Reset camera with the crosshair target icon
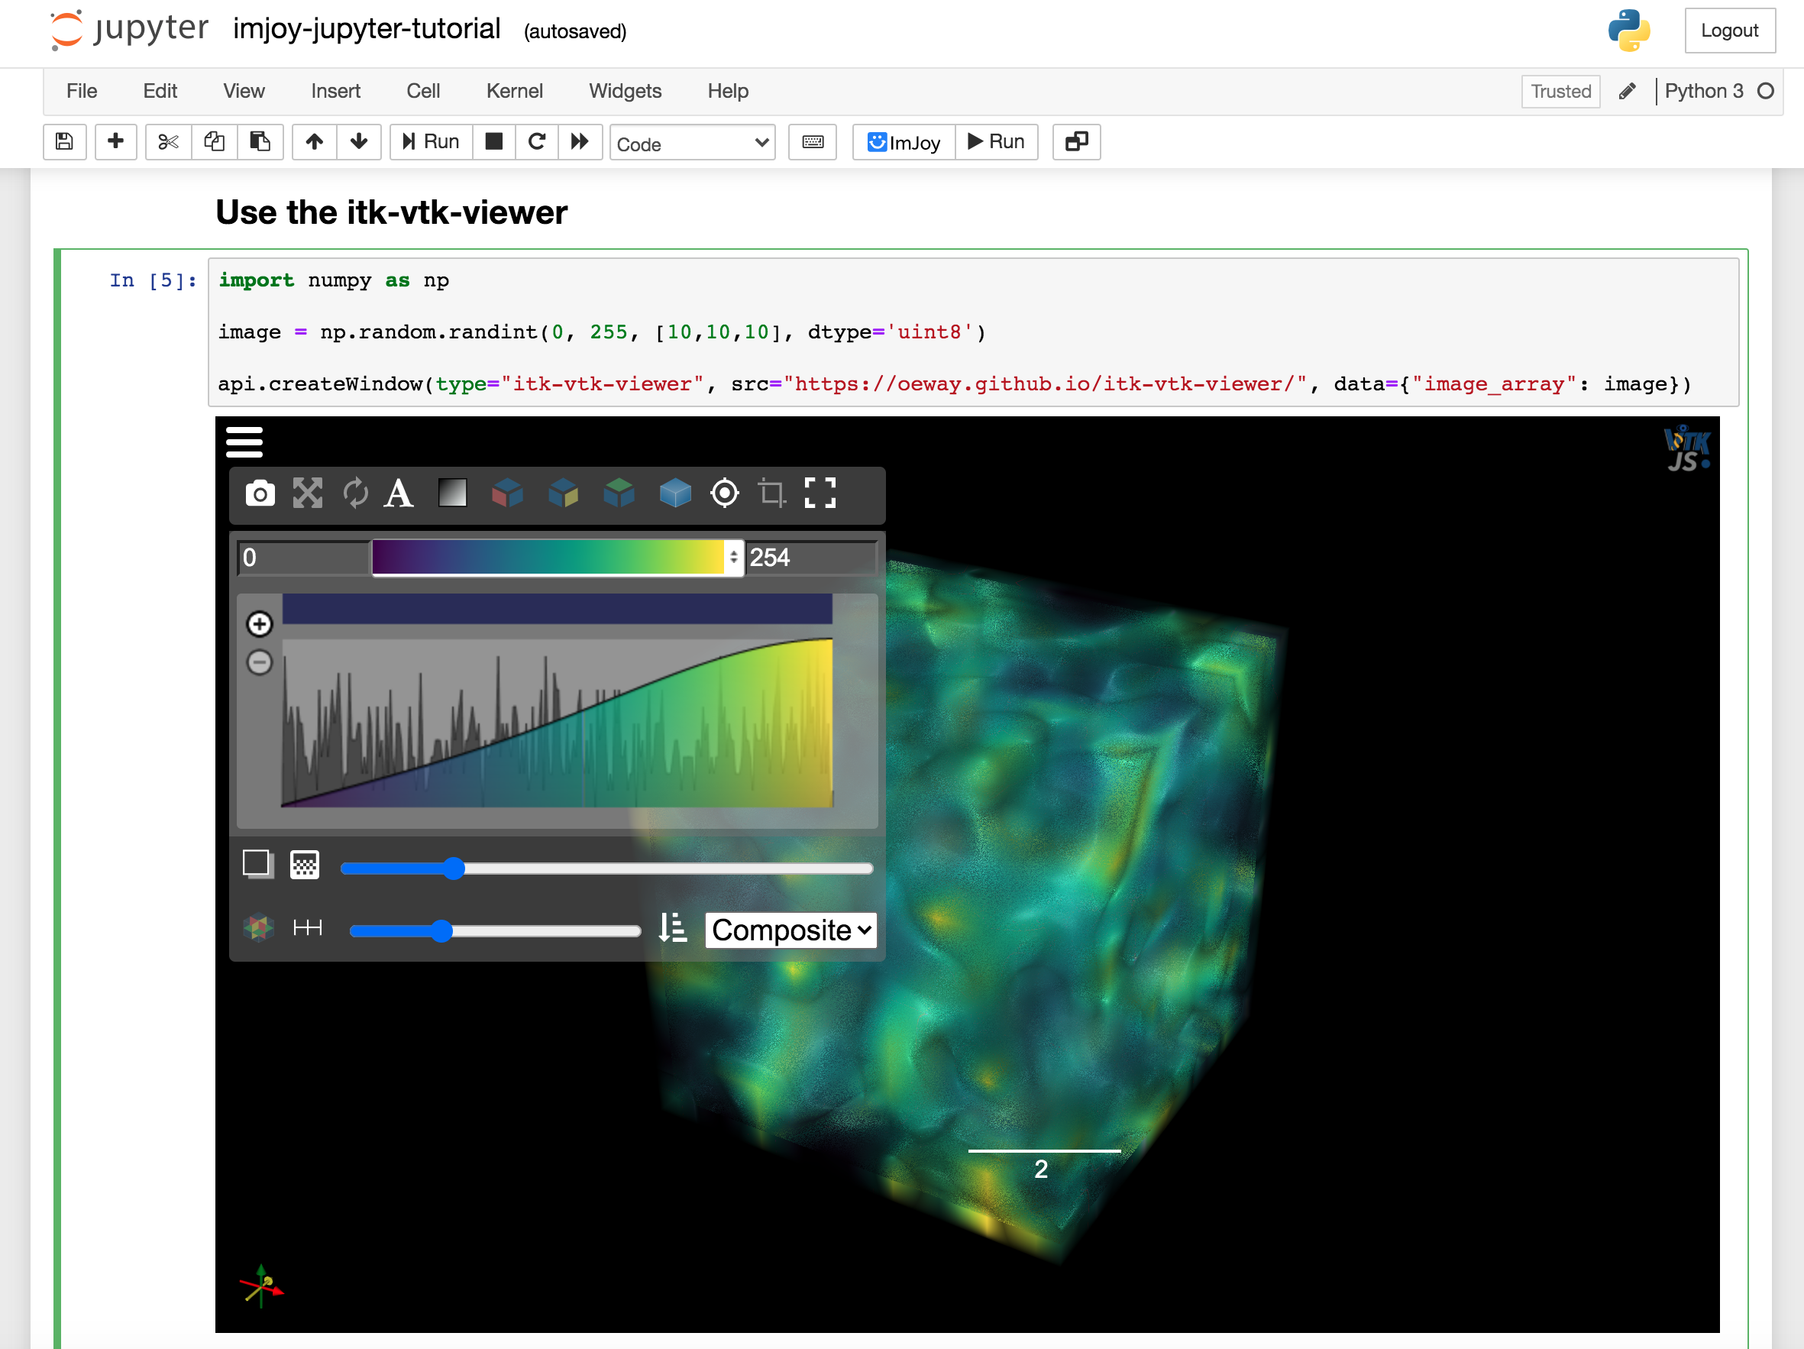The height and width of the screenshot is (1349, 1804). coord(724,493)
